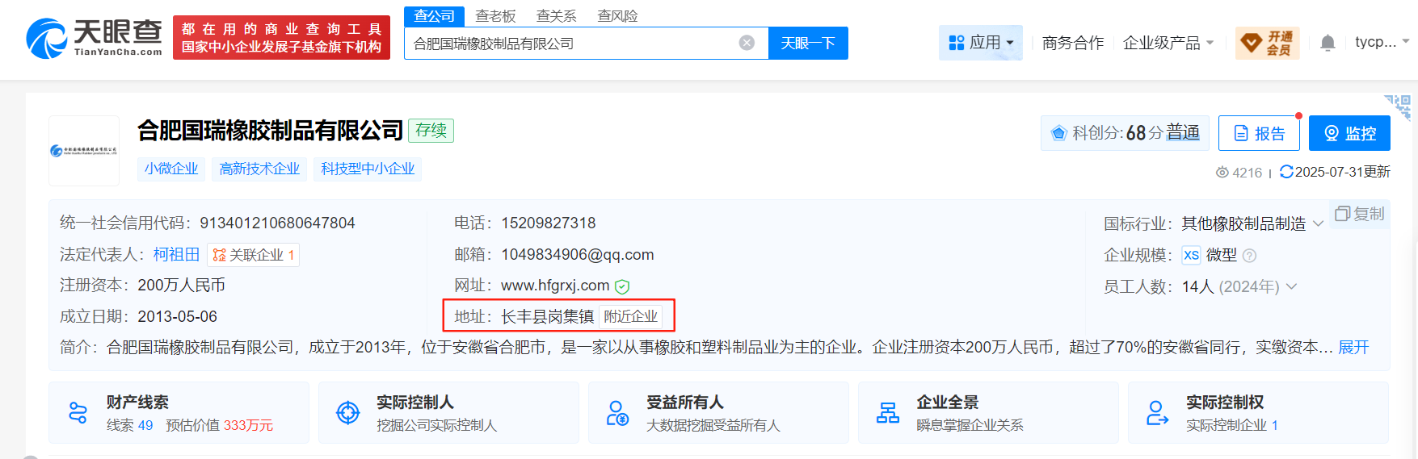
Task: Click the XS size badge
Action: coord(1192,255)
